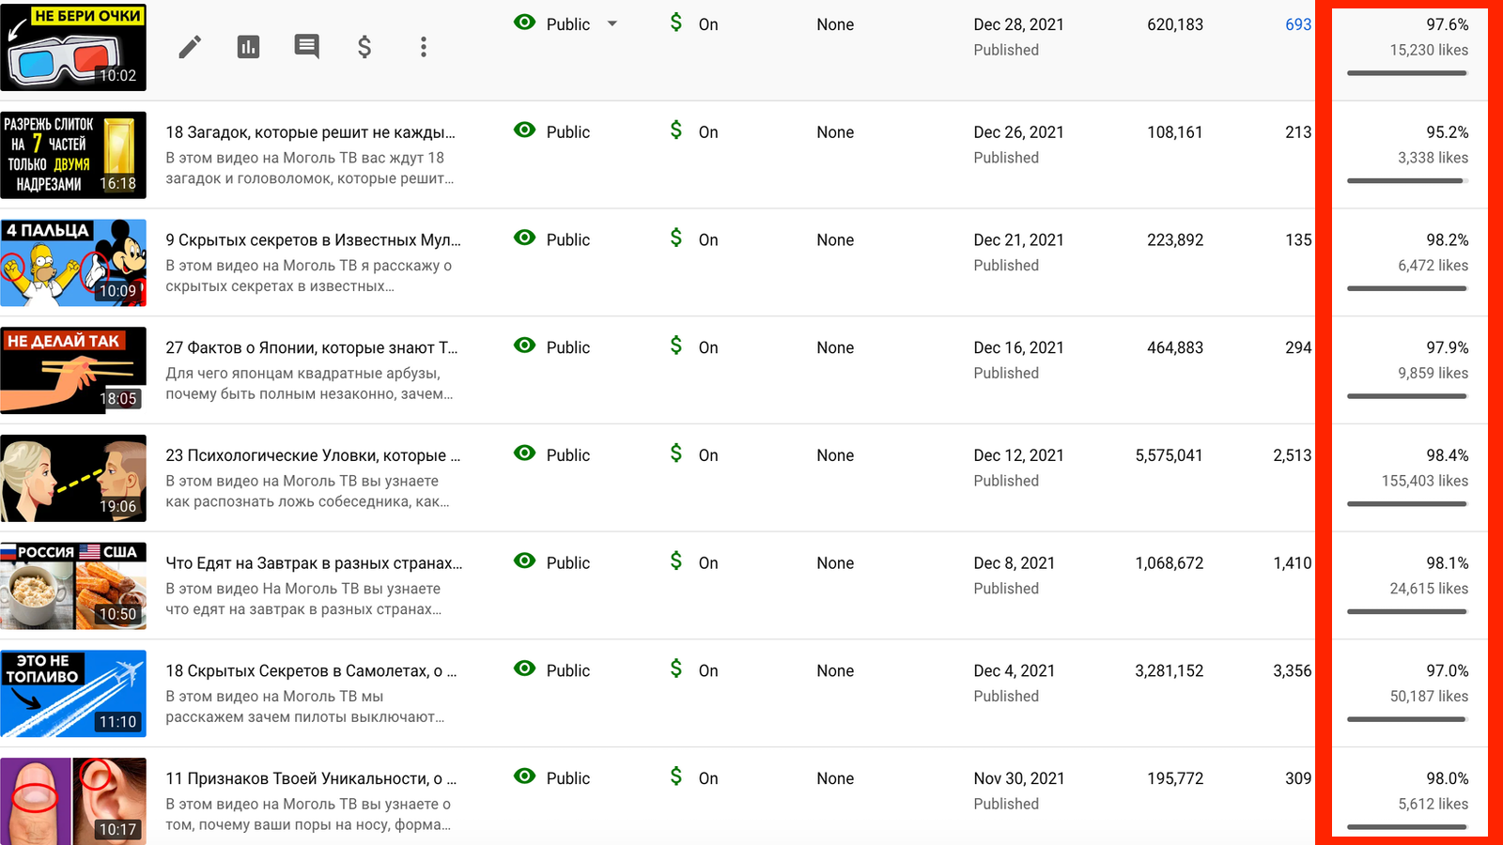Open video titled 27 Фактов о Японии

tap(311, 347)
